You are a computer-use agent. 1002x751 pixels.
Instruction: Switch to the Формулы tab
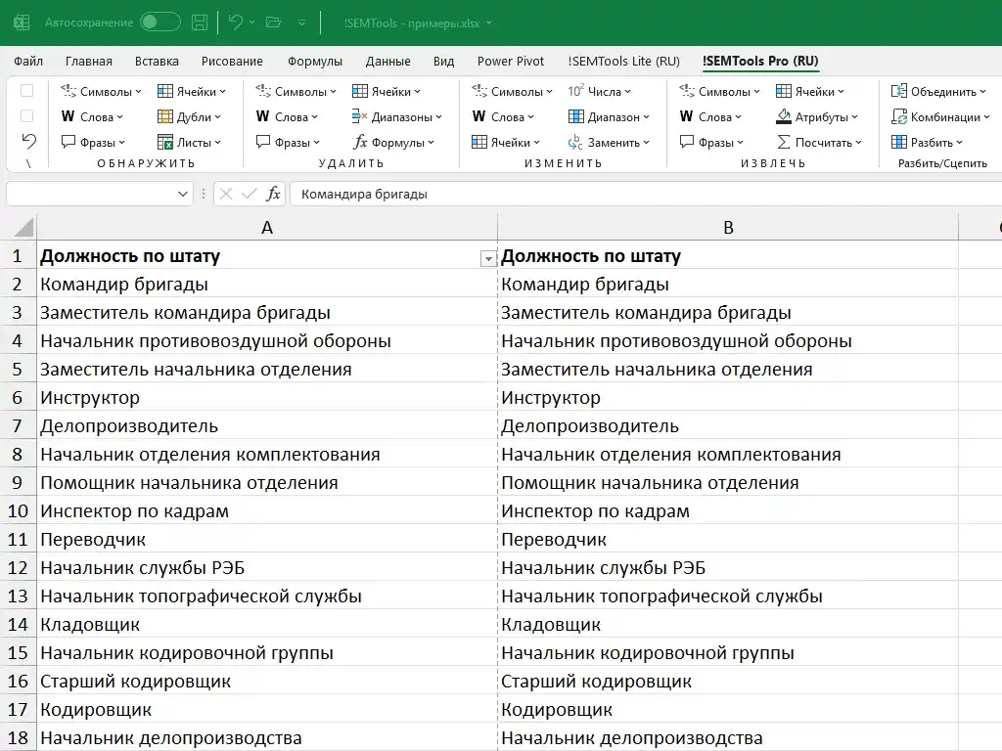315,62
